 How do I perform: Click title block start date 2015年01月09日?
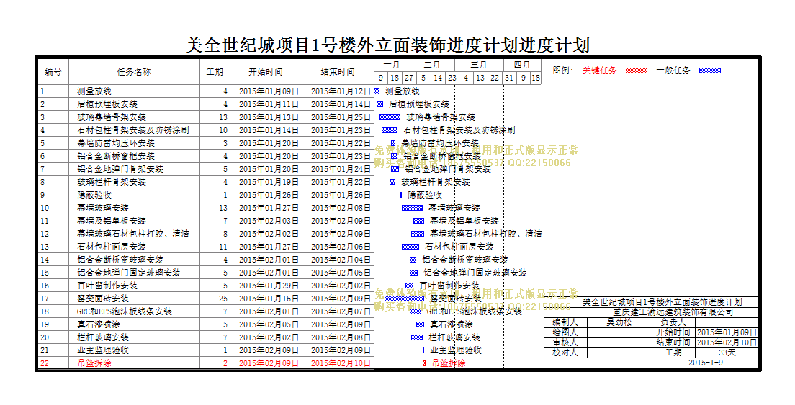click(x=727, y=332)
